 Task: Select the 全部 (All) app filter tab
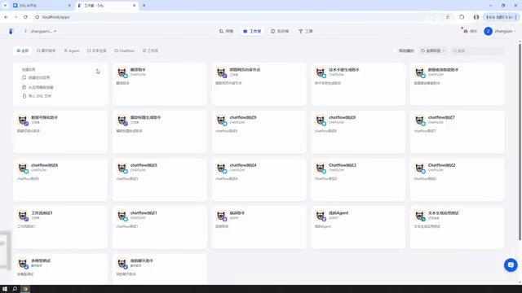pos(23,50)
